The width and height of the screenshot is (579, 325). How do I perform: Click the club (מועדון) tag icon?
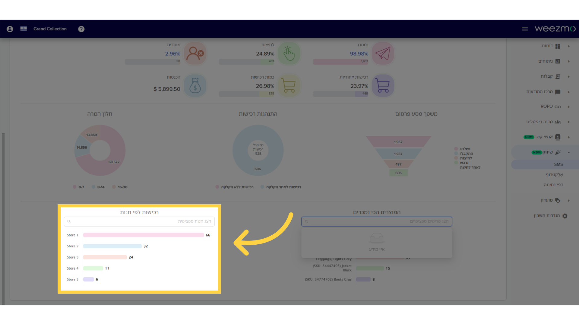[558, 200]
